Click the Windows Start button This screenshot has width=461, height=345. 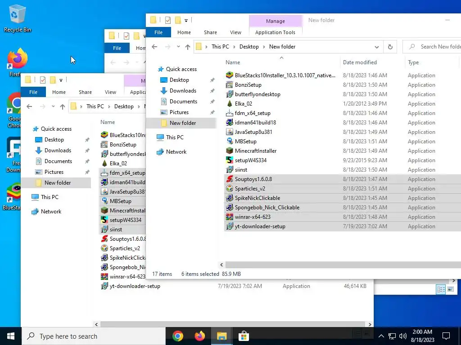(11, 336)
